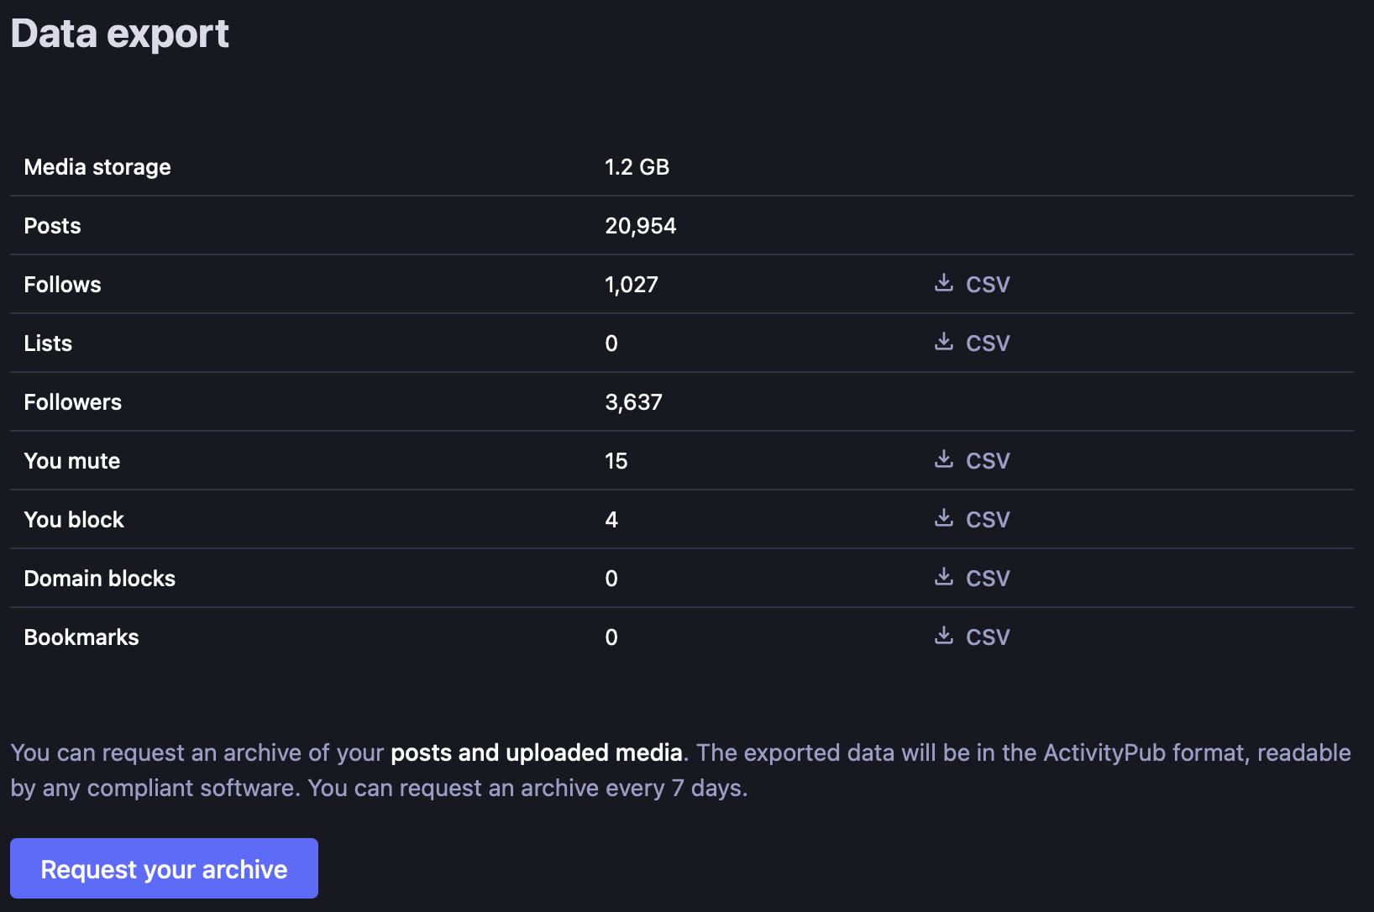The image size is (1374, 912).
Task: Click the download icon in the Follows row
Action: click(944, 283)
